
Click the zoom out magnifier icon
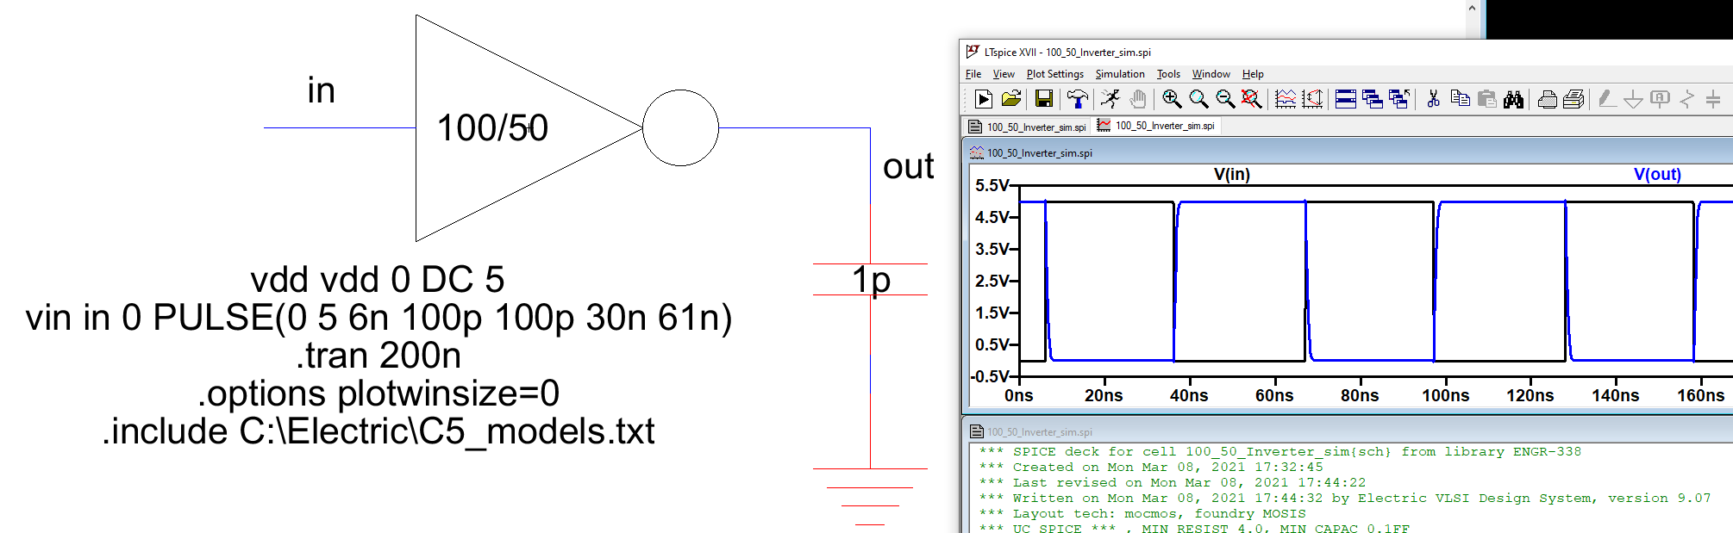pos(1225,100)
